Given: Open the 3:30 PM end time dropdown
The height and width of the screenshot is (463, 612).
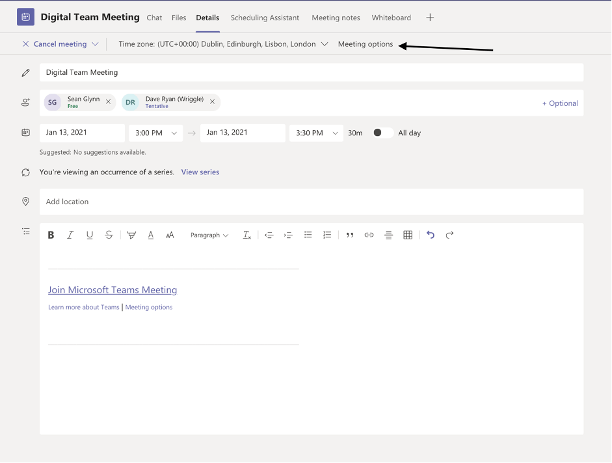Looking at the screenshot, I should 316,133.
